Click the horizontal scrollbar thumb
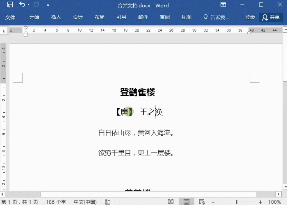Screen dimensions: 287x205 [148, 194]
